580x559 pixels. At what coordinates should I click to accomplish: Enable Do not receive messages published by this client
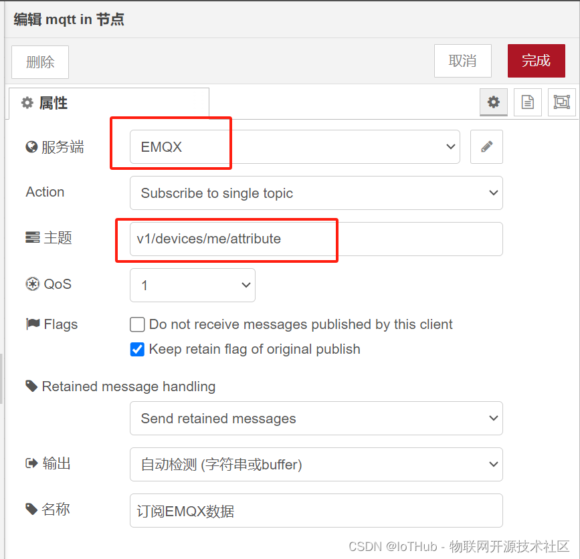pos(137,324)
